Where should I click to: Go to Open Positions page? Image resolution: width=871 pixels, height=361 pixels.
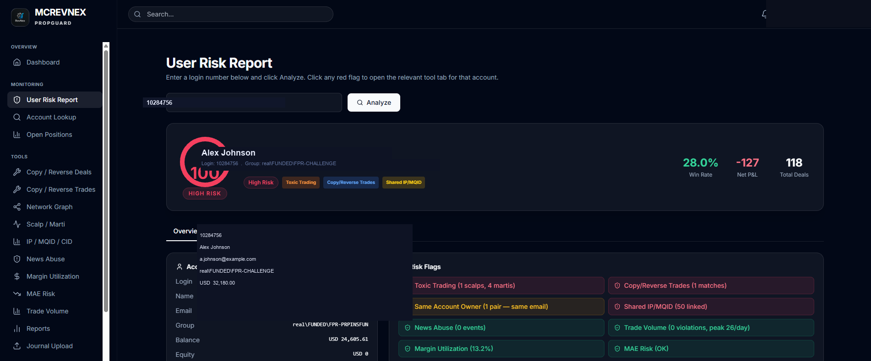[54, 135]
